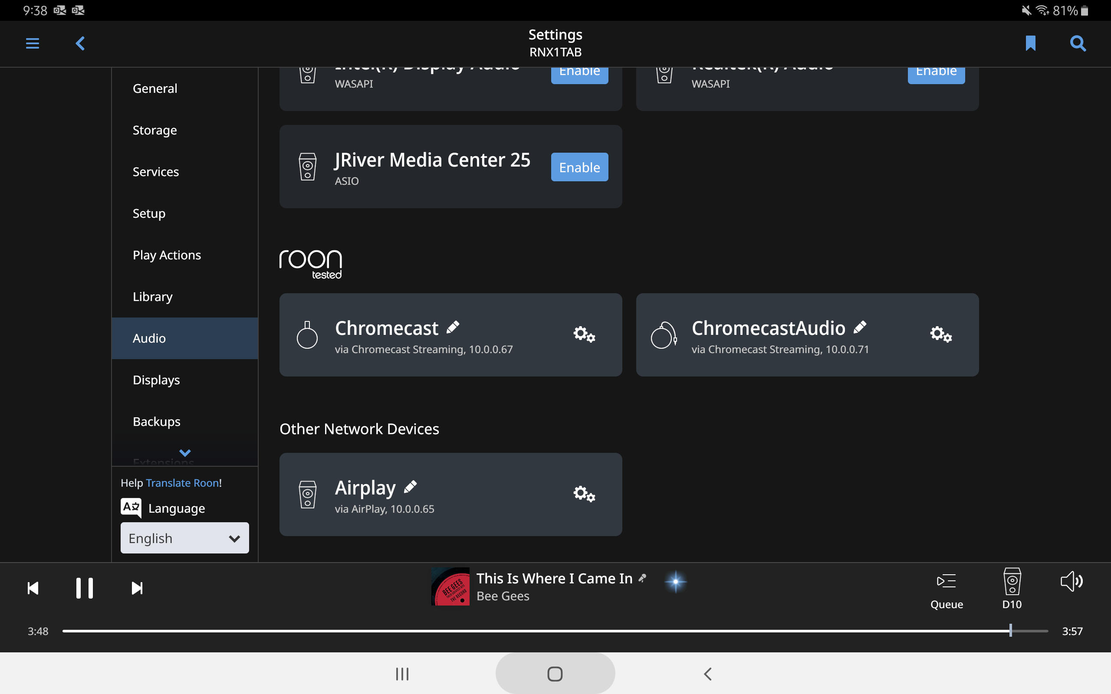
Task: Edit the Airplay device name
Action: point(410,487)
